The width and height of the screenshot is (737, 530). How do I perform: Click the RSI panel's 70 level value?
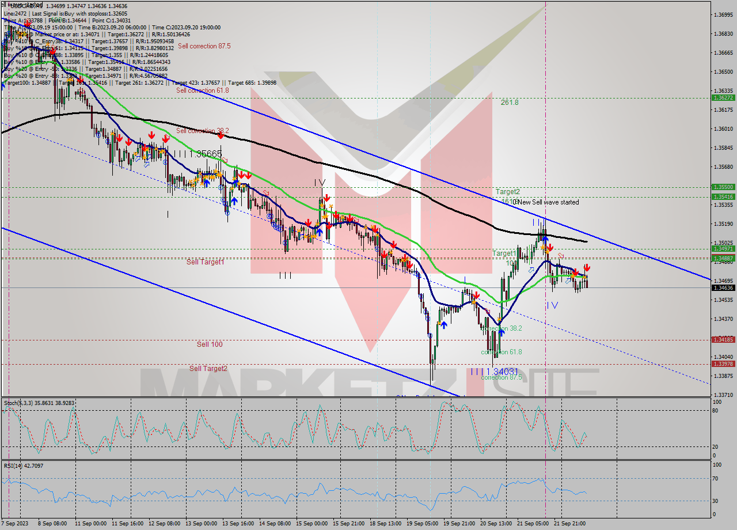pos(716,478)
